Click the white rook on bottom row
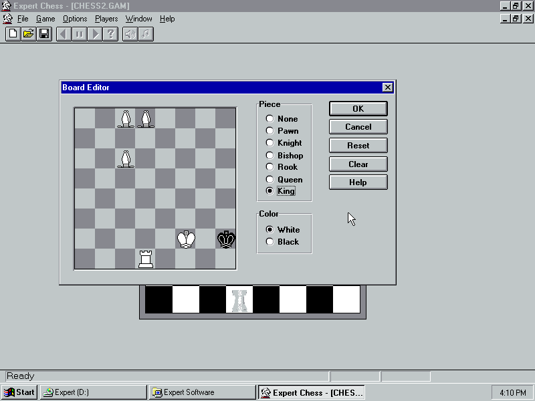 pyautogui.click(x=146, y=259)
